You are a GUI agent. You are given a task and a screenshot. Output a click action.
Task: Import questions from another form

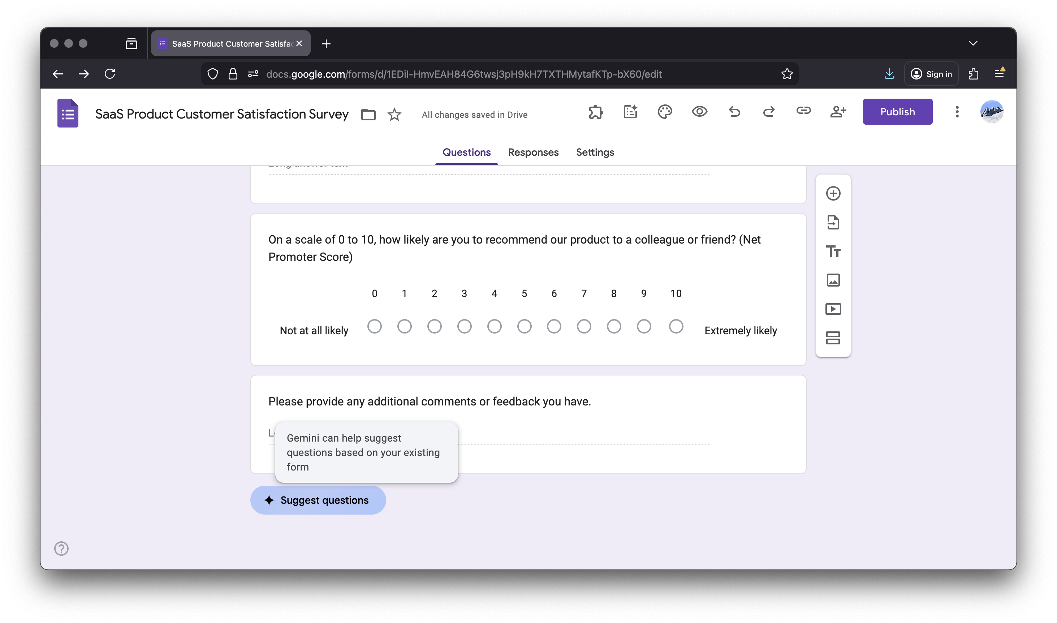coord(833,223)
